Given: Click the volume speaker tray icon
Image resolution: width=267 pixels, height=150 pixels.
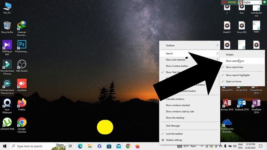Looking at the screenshot, I should [x=234, y=146].
